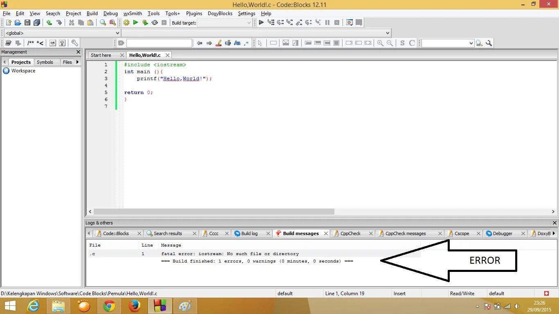Viewport: 559px width, 314px height.
Task: Go to previous incremental search match
Action: (200, 43)
